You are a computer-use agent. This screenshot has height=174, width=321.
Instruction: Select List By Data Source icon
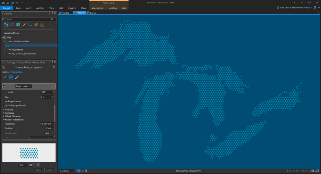tap(12, 25)
